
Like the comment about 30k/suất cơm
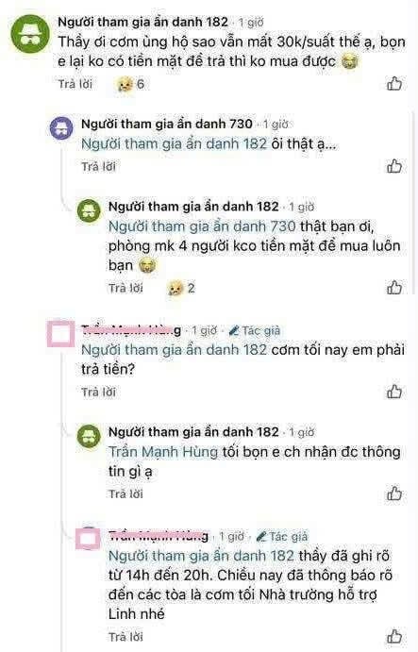click(x=394, y=84)
